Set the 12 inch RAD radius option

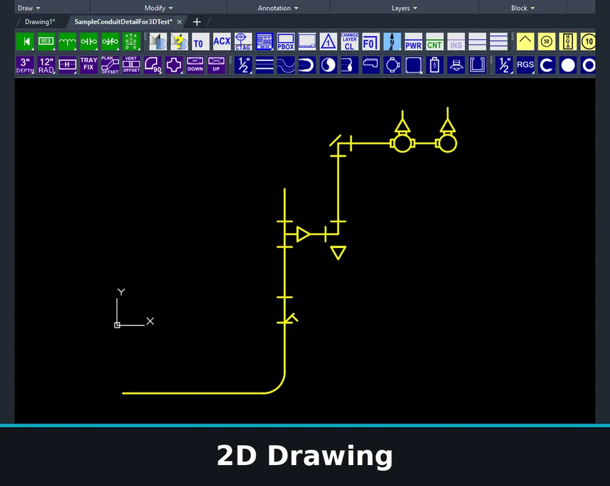pyautogui.click(x=46, y=65)
